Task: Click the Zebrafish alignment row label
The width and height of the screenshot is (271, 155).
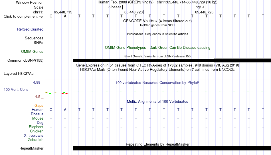Action: [x=36, y=140]
